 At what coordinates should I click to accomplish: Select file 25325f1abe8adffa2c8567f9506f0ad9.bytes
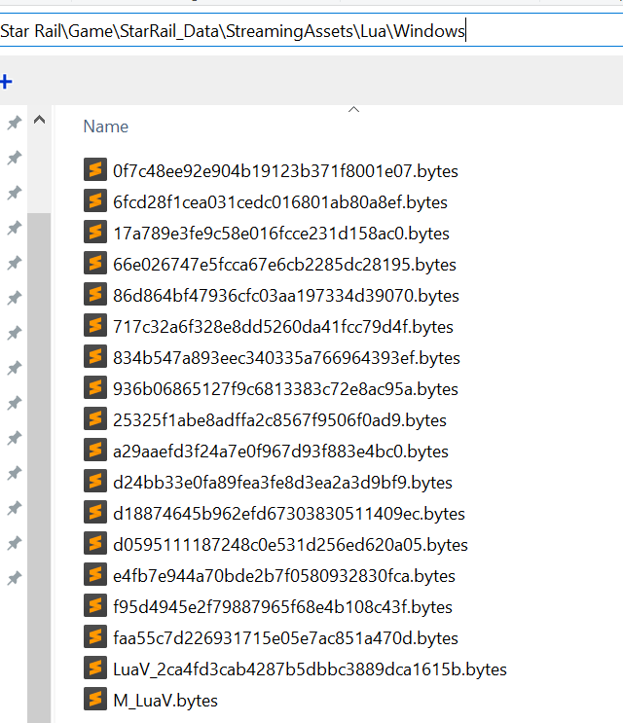[280, 420]
